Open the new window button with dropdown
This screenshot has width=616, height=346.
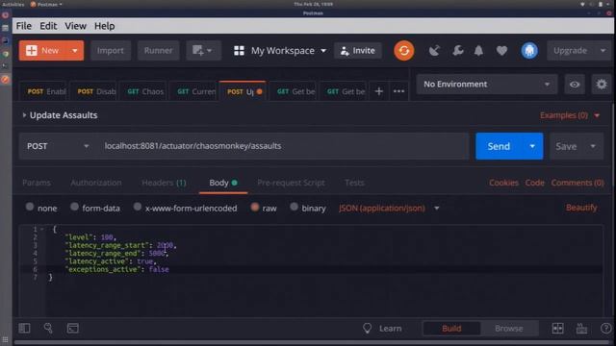point(202,51)
